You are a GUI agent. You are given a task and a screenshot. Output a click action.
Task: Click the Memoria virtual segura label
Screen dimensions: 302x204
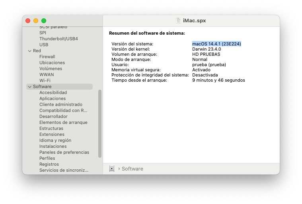[136, 70]
